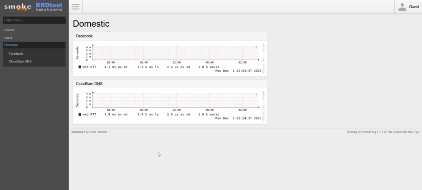Click the med RTT swatch in Facebook graph
The height and width of the screenshot is (190, 422).
80,66
